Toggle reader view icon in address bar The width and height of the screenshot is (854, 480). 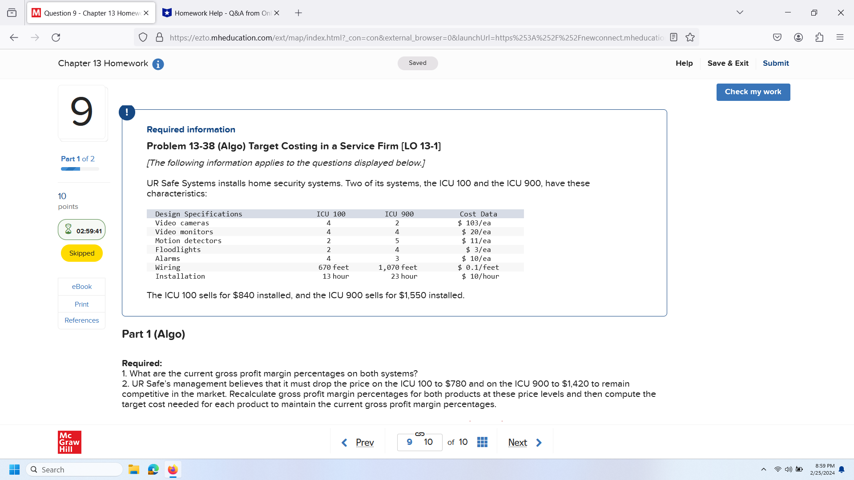pyautogui.click(x=673, y=38)
